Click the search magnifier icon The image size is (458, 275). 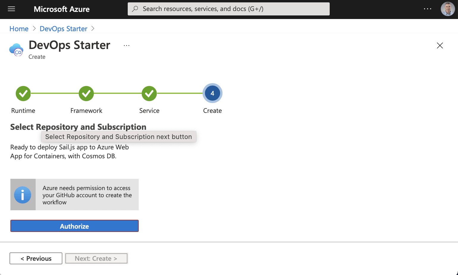pyautogui.click(x=135, y=9)
